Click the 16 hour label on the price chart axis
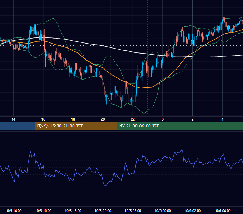 [43, 119]
